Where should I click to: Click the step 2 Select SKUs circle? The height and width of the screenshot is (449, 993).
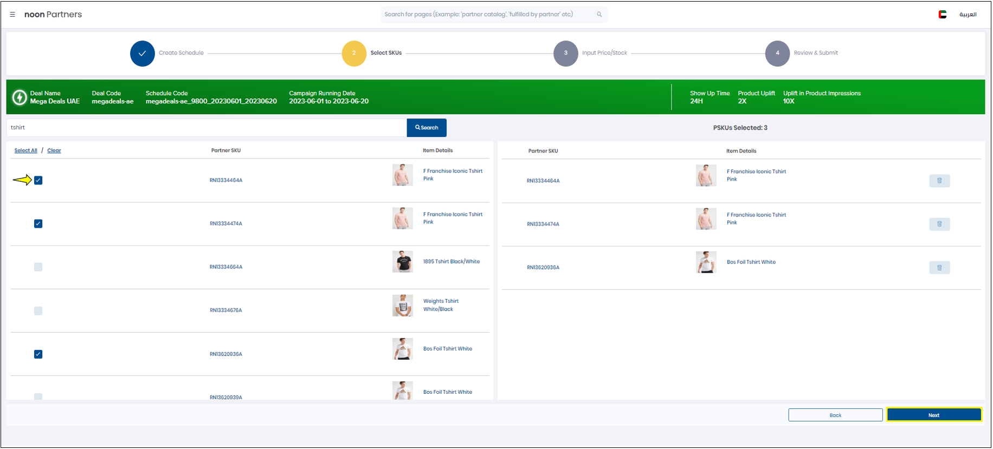click(354, 54)
